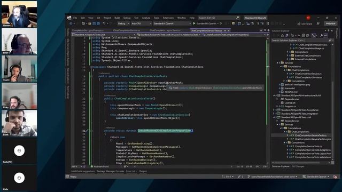Click the pencil pending changes indicator
This screenshot has width=342, height=192.
pyautogui.click(x=240, y=177)
